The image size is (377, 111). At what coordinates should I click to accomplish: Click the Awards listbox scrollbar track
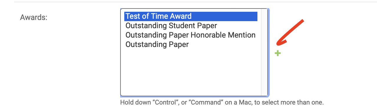click(x=264, y=52)
